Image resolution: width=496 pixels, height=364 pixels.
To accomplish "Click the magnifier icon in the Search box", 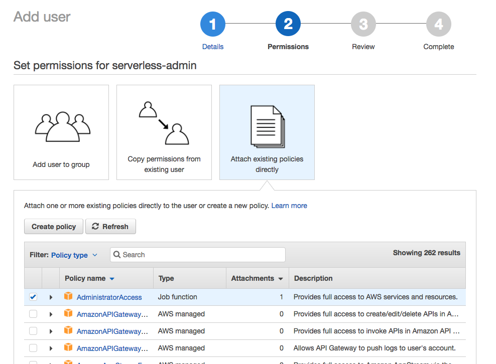I will point(117,255).
